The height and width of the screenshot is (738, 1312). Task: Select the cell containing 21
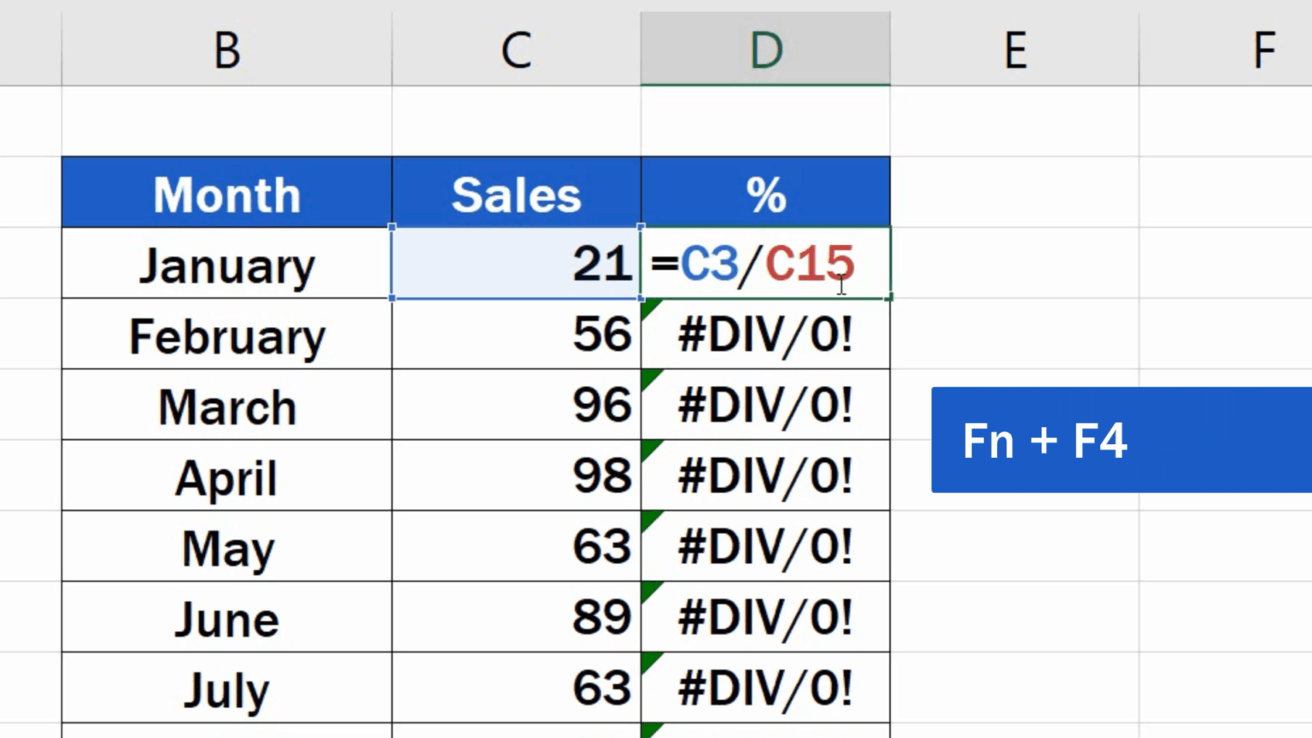click(516, 264)
